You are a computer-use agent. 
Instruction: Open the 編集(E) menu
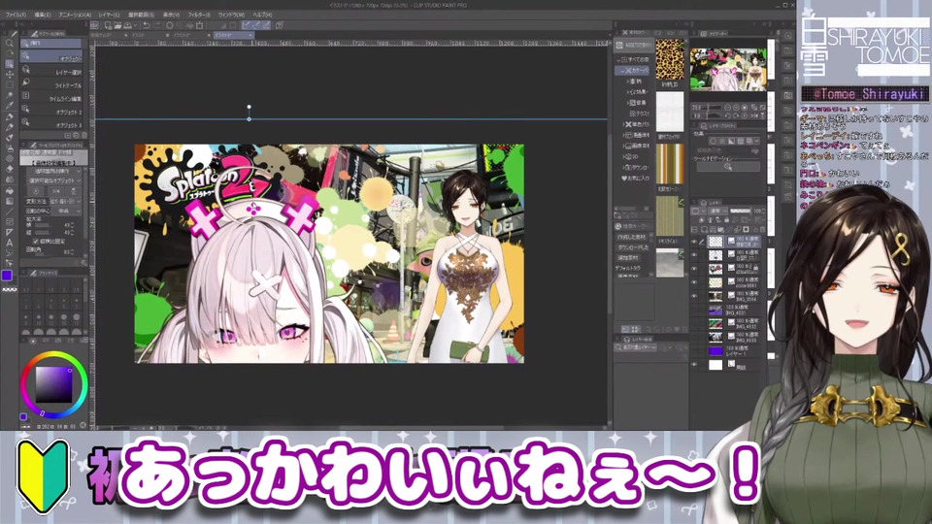(43, 15)
